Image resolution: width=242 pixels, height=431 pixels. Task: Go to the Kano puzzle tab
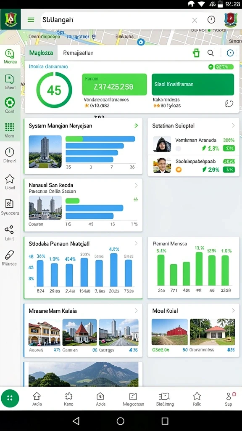[x=68, y=399]
